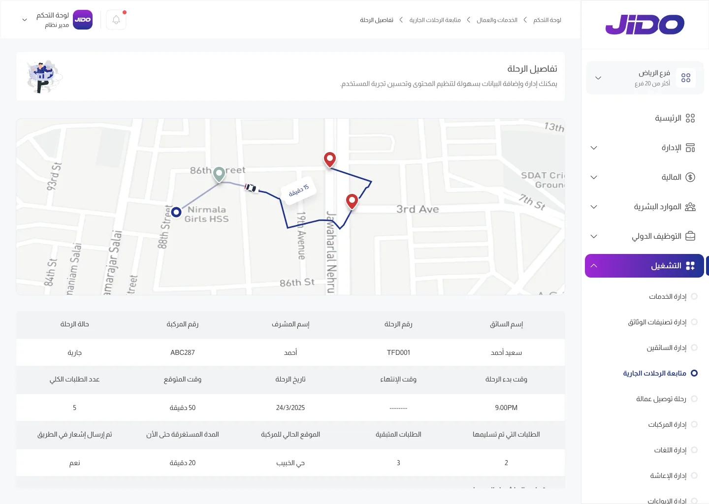Click the illustration in the page header
The image size is (709, 504).
(45, 77)
